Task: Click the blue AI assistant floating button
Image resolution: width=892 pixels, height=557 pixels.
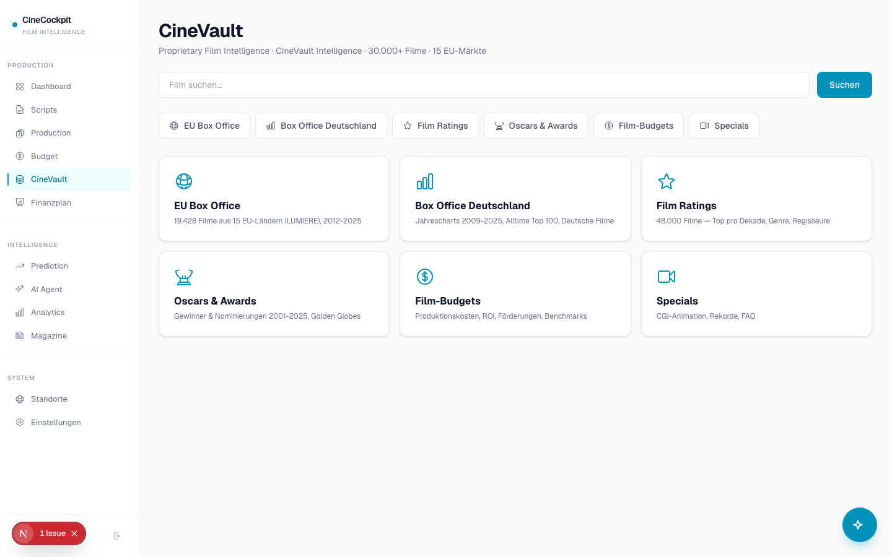Action: pyautogui.click(x=859, y=524)
